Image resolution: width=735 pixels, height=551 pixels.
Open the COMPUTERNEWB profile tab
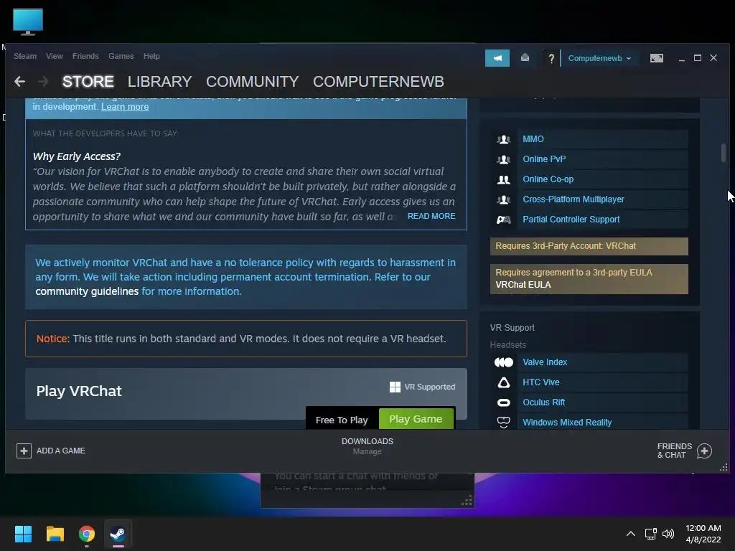(378, 82)
